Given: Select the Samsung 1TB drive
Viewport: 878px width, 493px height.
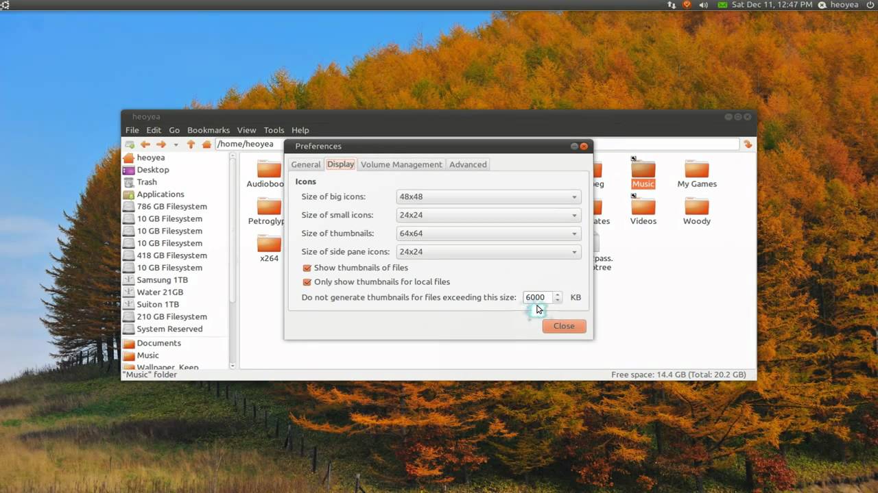Looking at the screenshot, I should 155,280.
